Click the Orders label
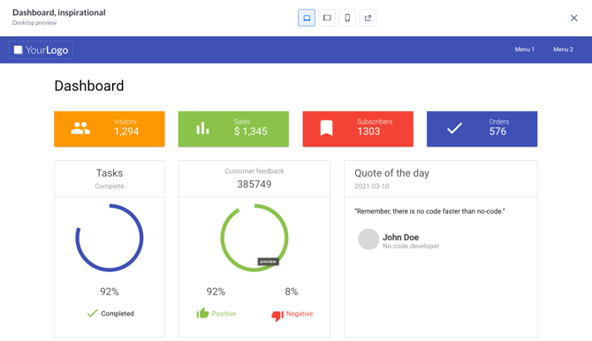This screenshot has width=592, height=341. pos(498,122)
